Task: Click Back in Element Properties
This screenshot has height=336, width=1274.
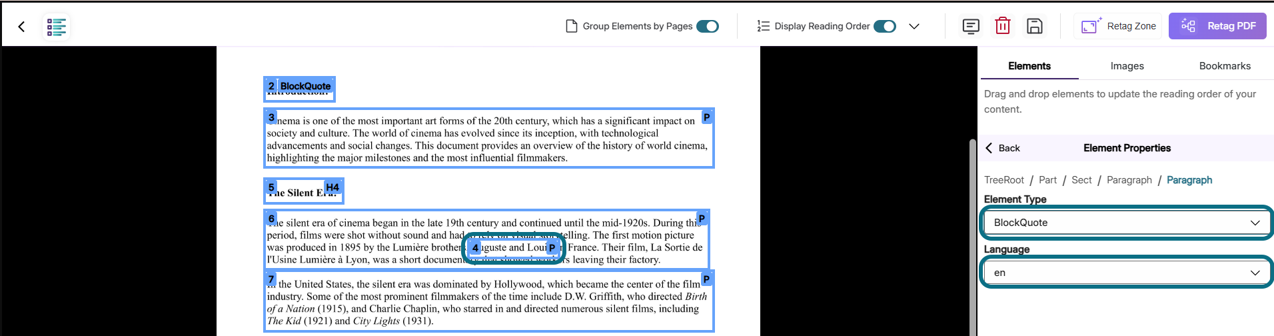Action: pyautogui.click(x=1003, y=148)
